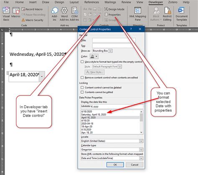Image resolution: width=198 pixels, height=175 pixels.
Task: Open the COM Add-ins dialog
Action: pos(74,14)
